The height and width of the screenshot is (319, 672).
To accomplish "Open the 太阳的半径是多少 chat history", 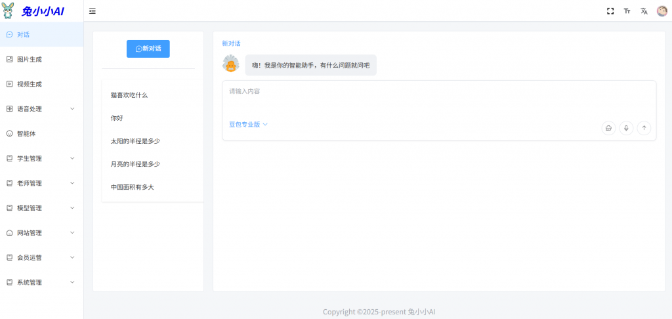I will point(135,141).
